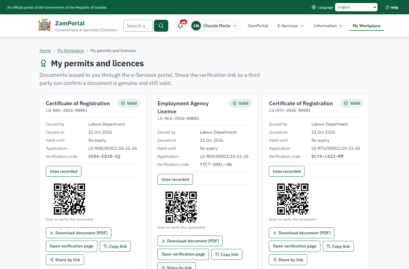The height and width of the screenshot is (269, 409).
Task: Click Uses recorded on Employment Agency Licence card
Action: tap(175, 179)
